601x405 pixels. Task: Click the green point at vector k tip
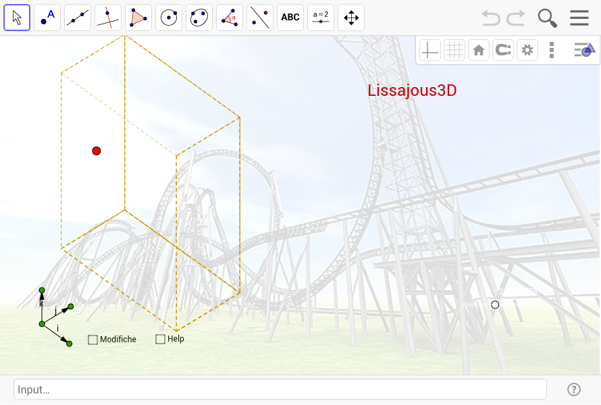42,290
